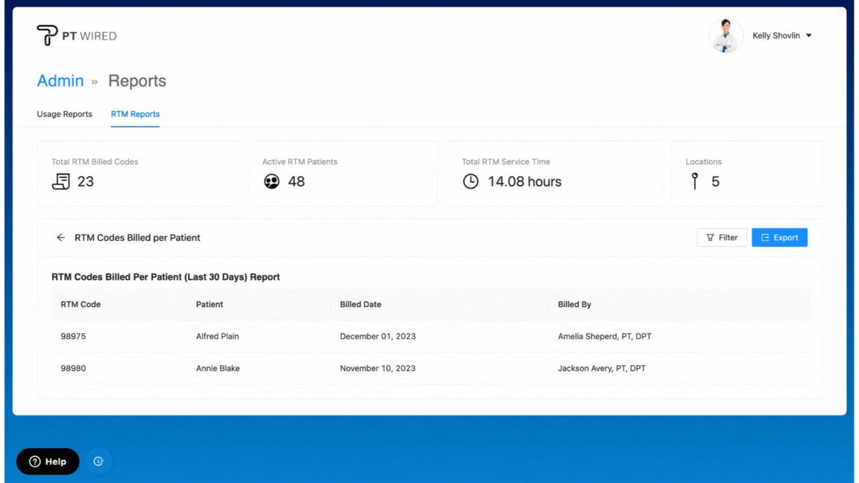Click Kelly Shovlin's profile avatar
The image size is (859, 483).
click(x=725, y=36)
